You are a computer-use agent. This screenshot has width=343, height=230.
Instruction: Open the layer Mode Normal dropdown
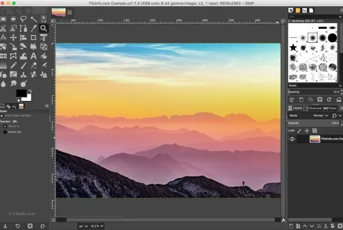(320, 116)
